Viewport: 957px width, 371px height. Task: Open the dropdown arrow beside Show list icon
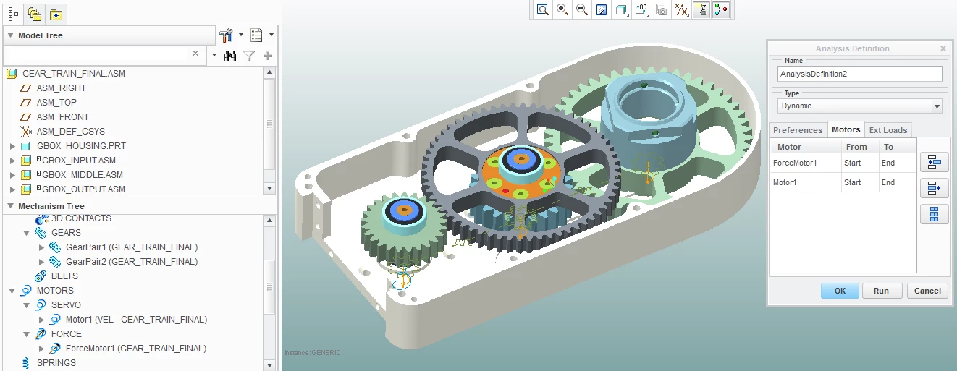tap(271, 35)
